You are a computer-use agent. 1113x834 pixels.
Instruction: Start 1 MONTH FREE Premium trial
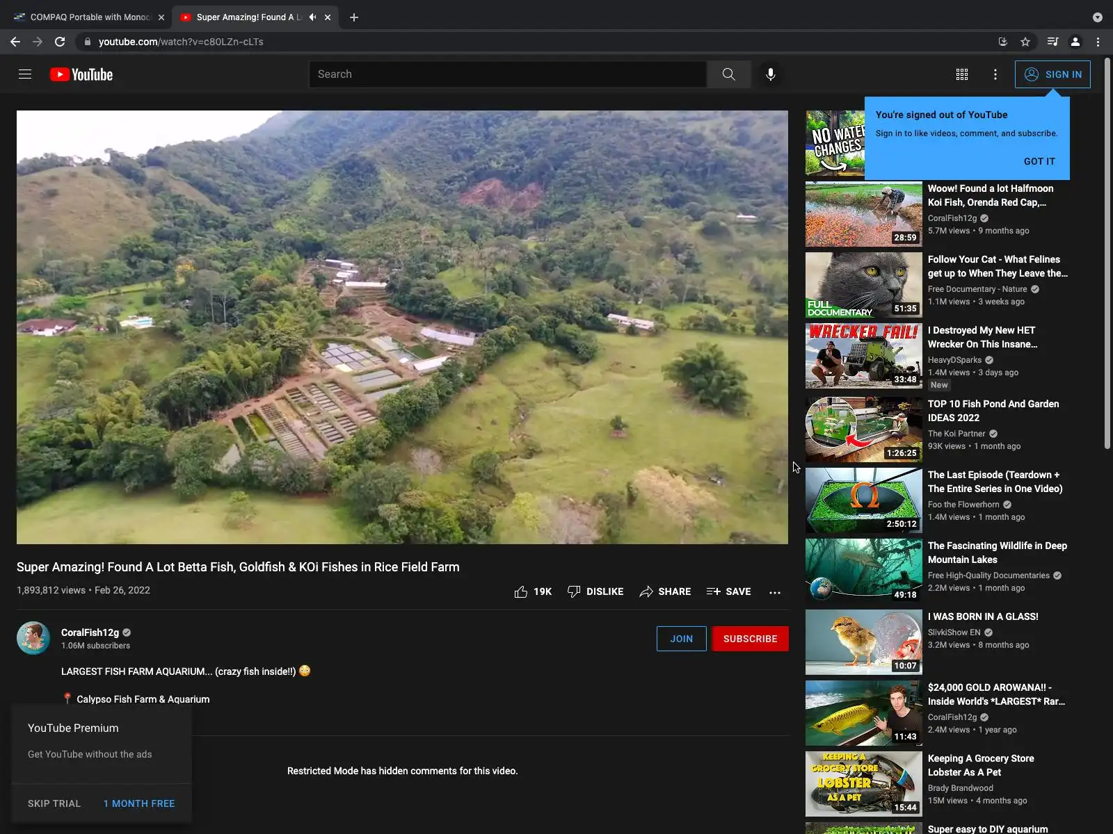click(x=139, y=803)
